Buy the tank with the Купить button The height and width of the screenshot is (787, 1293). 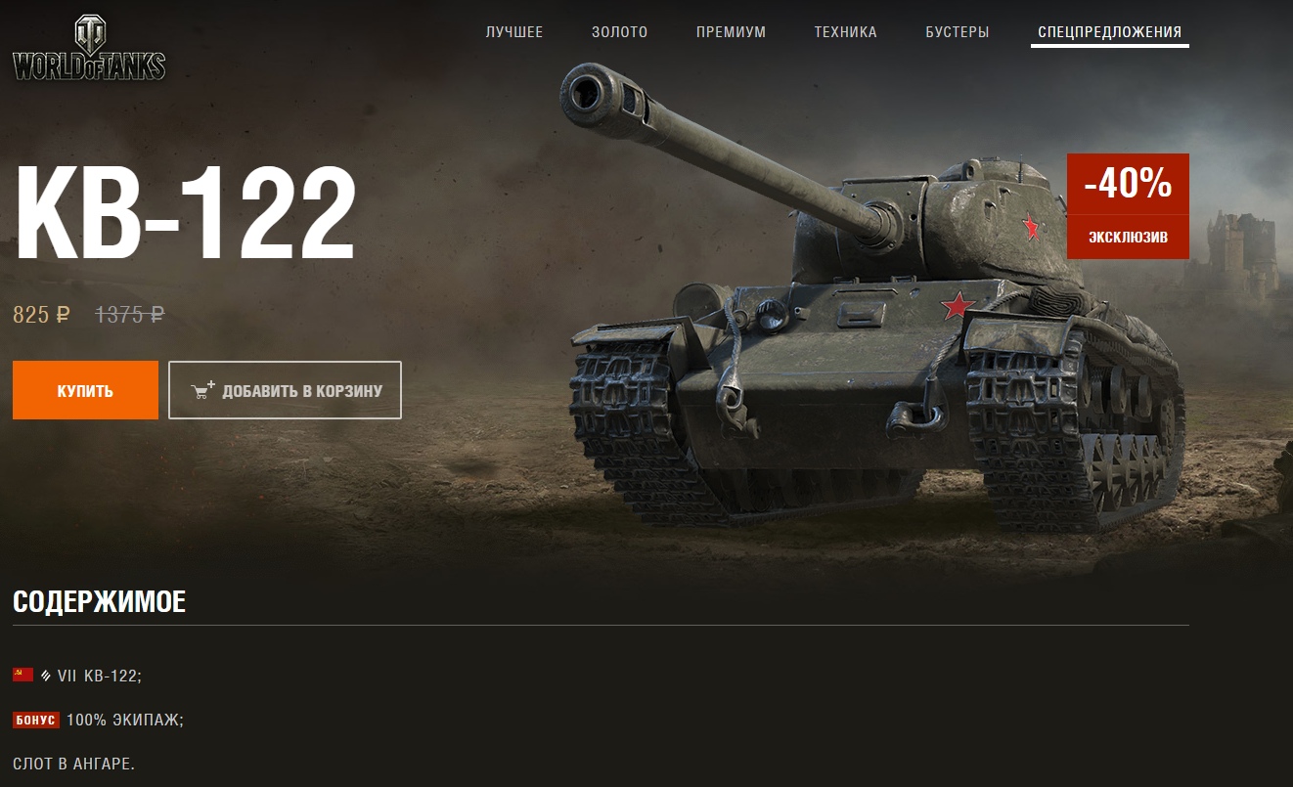tap(85, 390)
